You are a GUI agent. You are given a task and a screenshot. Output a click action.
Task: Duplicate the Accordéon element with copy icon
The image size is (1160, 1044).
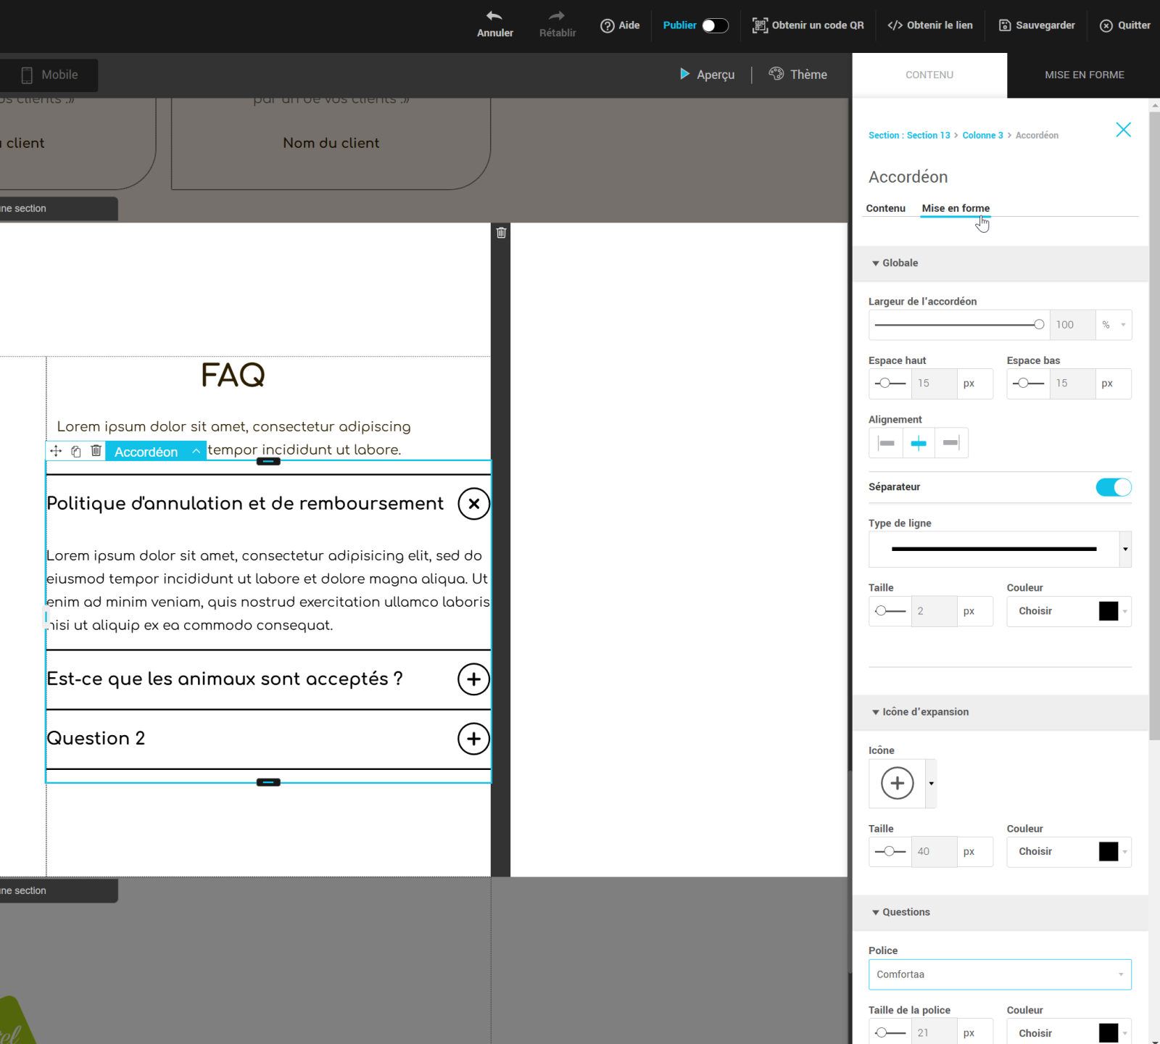point(76,451)
